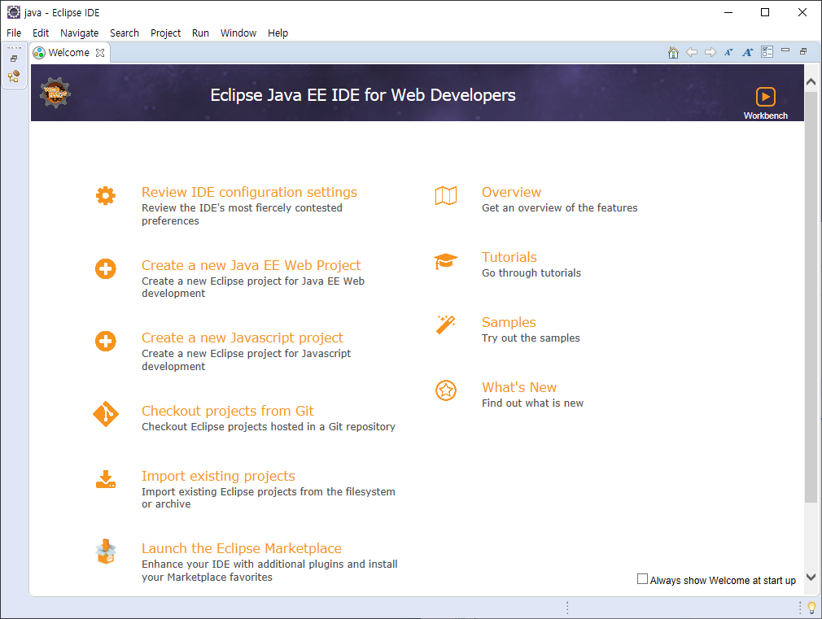
Task: Click the Eclipse Marketplace box icon
Action: point(106,552)
